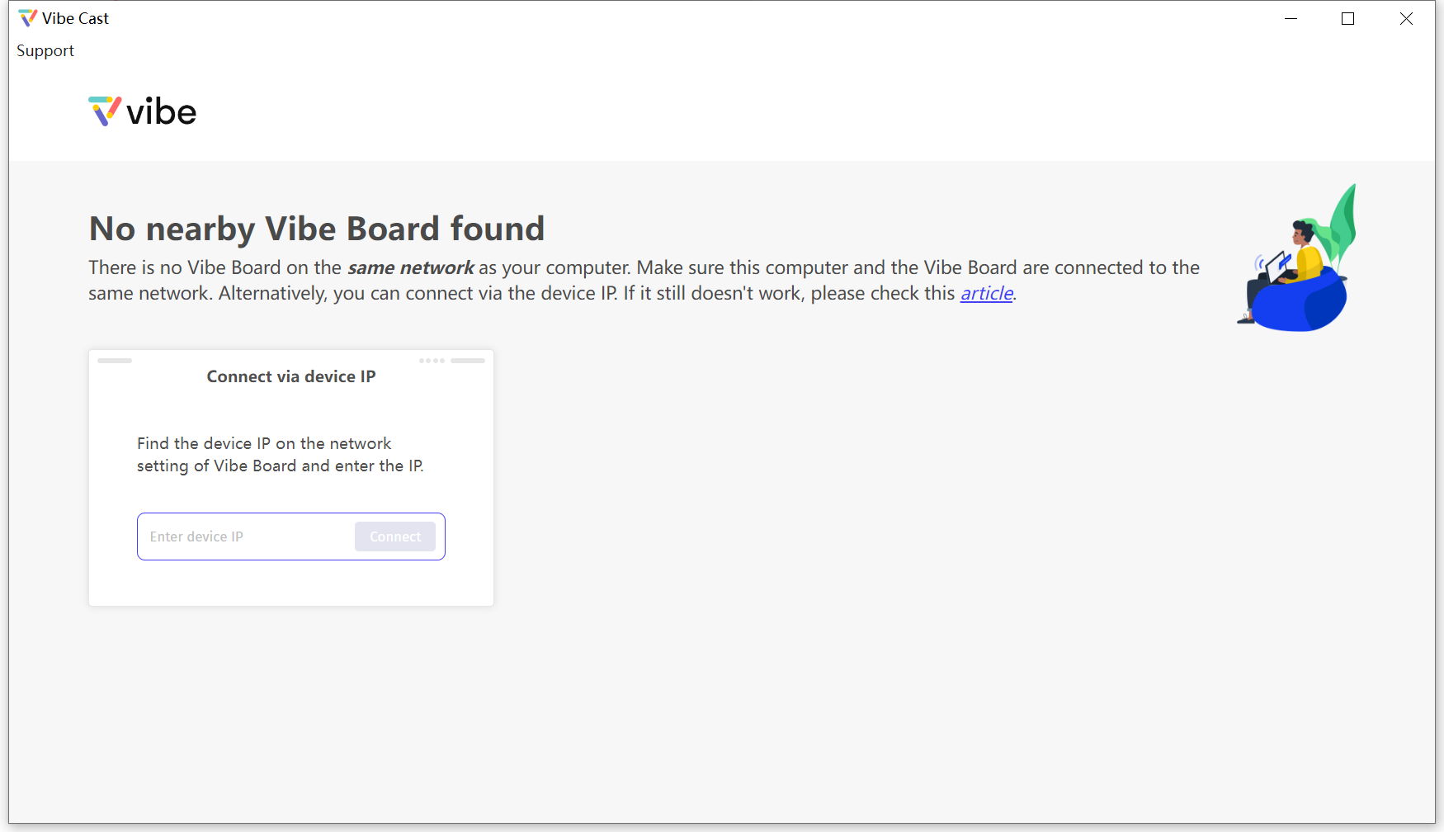Click the colorful vibe V logo mark

click(105, 111)
